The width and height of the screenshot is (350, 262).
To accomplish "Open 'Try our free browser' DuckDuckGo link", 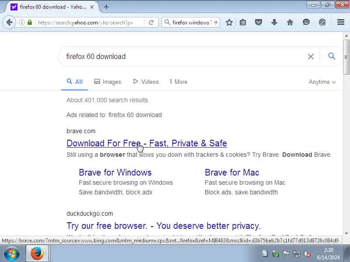I will point(164,226).
